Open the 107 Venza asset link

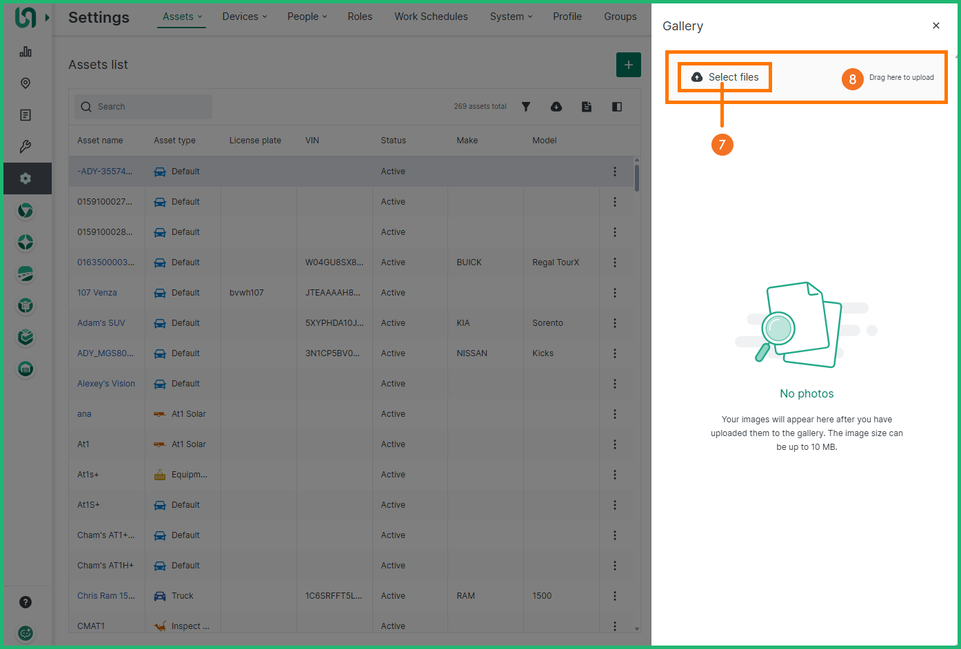point(97,293)
